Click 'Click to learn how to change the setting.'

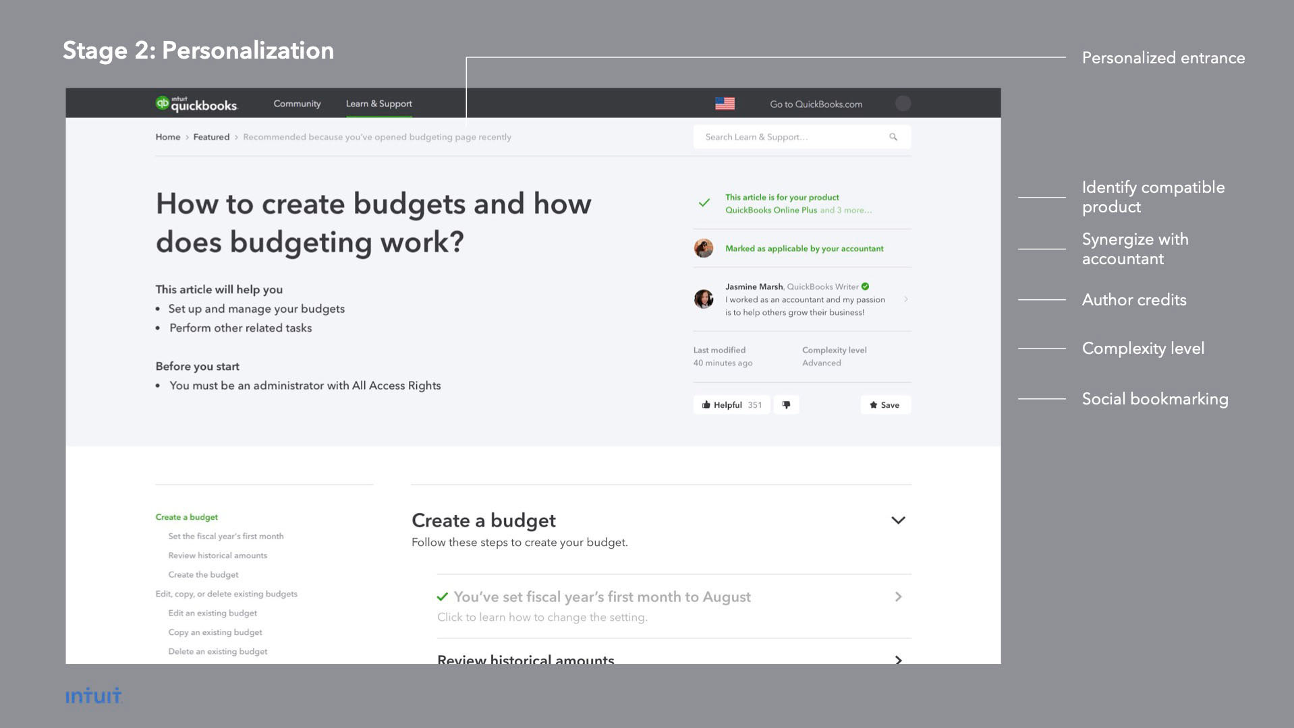click(x=542, y=617)
